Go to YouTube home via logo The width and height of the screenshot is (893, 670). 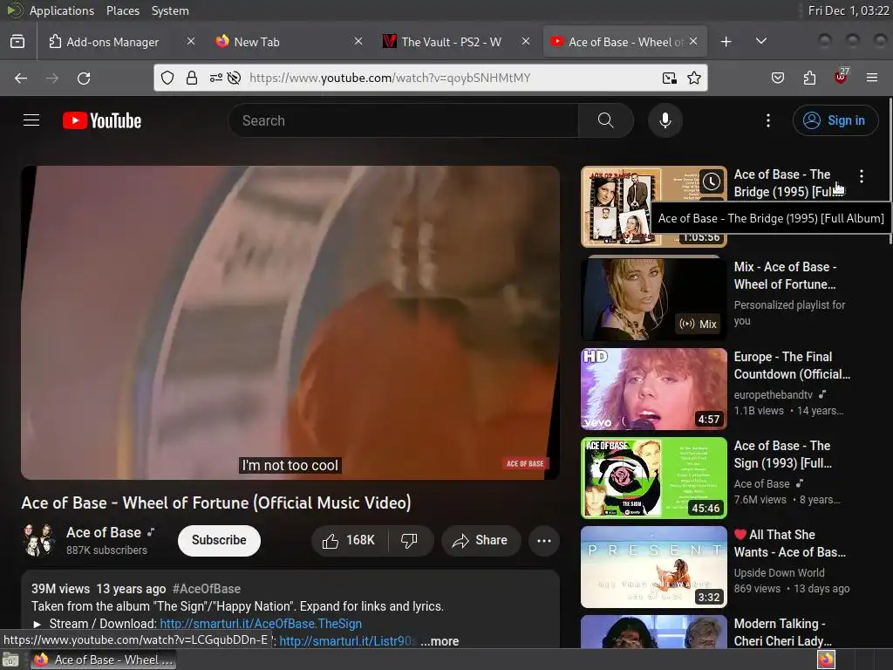click(x=102, y=120)
